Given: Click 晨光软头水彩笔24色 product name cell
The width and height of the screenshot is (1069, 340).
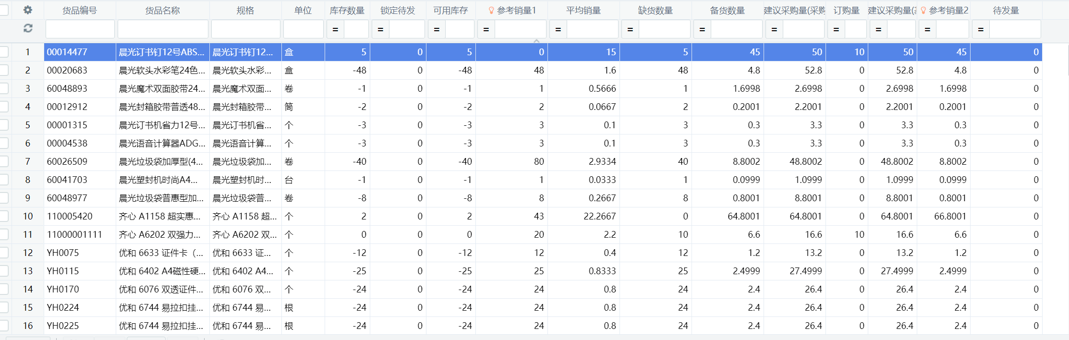Looking at the screenshot, I should pyautogui.click(x=163, y=70).
